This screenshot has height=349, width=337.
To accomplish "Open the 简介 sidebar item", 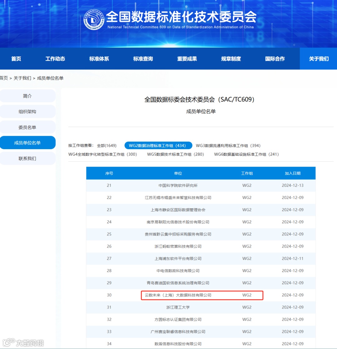I will (x=27, y=96).
